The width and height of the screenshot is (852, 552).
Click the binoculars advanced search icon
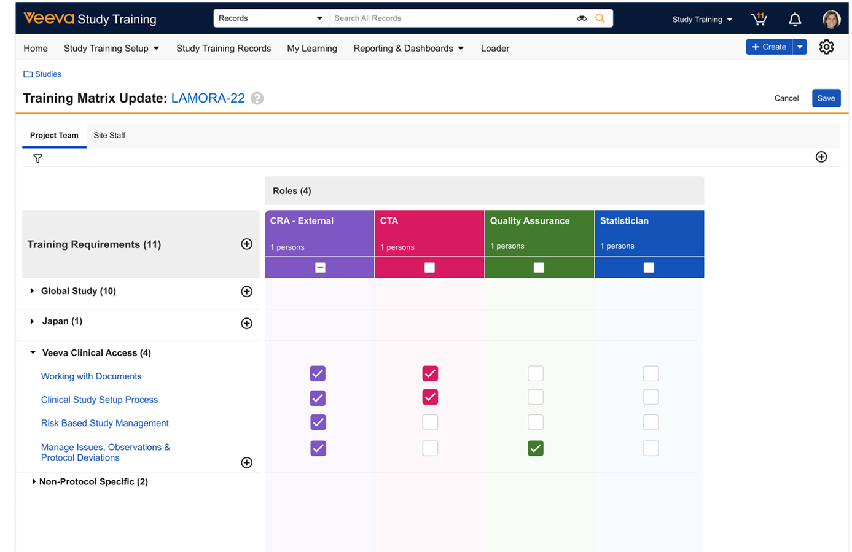point(582,18)
